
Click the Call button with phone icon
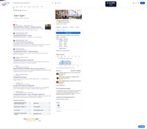pos(63,30)
